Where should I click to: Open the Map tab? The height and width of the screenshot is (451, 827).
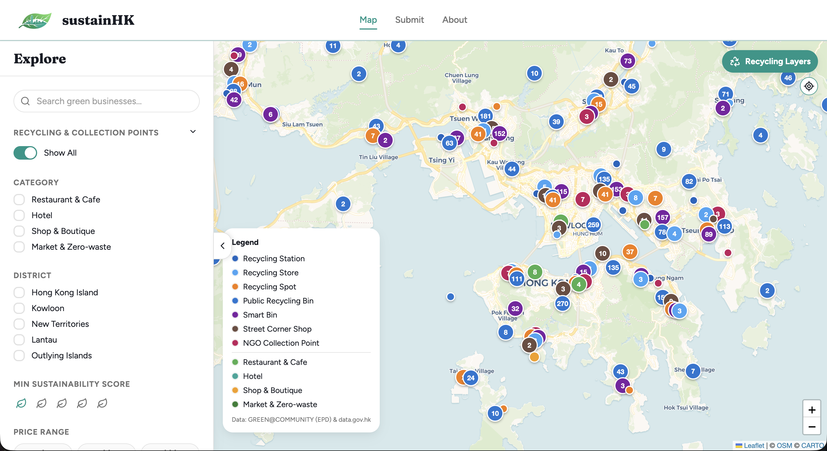click(368, 20)
